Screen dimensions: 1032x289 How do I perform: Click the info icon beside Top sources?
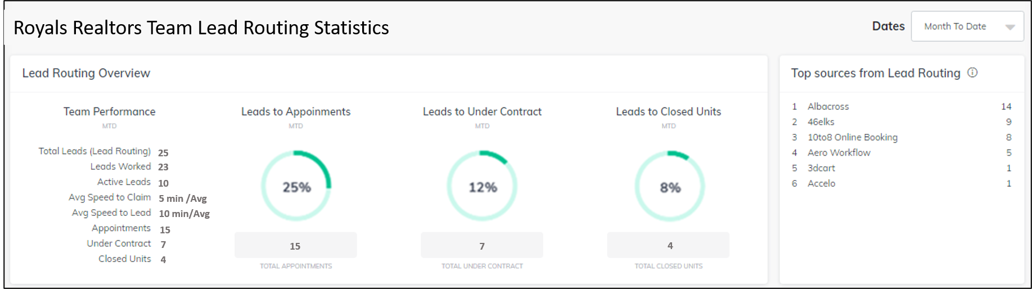pyautogui.click(x=972, y=73)
